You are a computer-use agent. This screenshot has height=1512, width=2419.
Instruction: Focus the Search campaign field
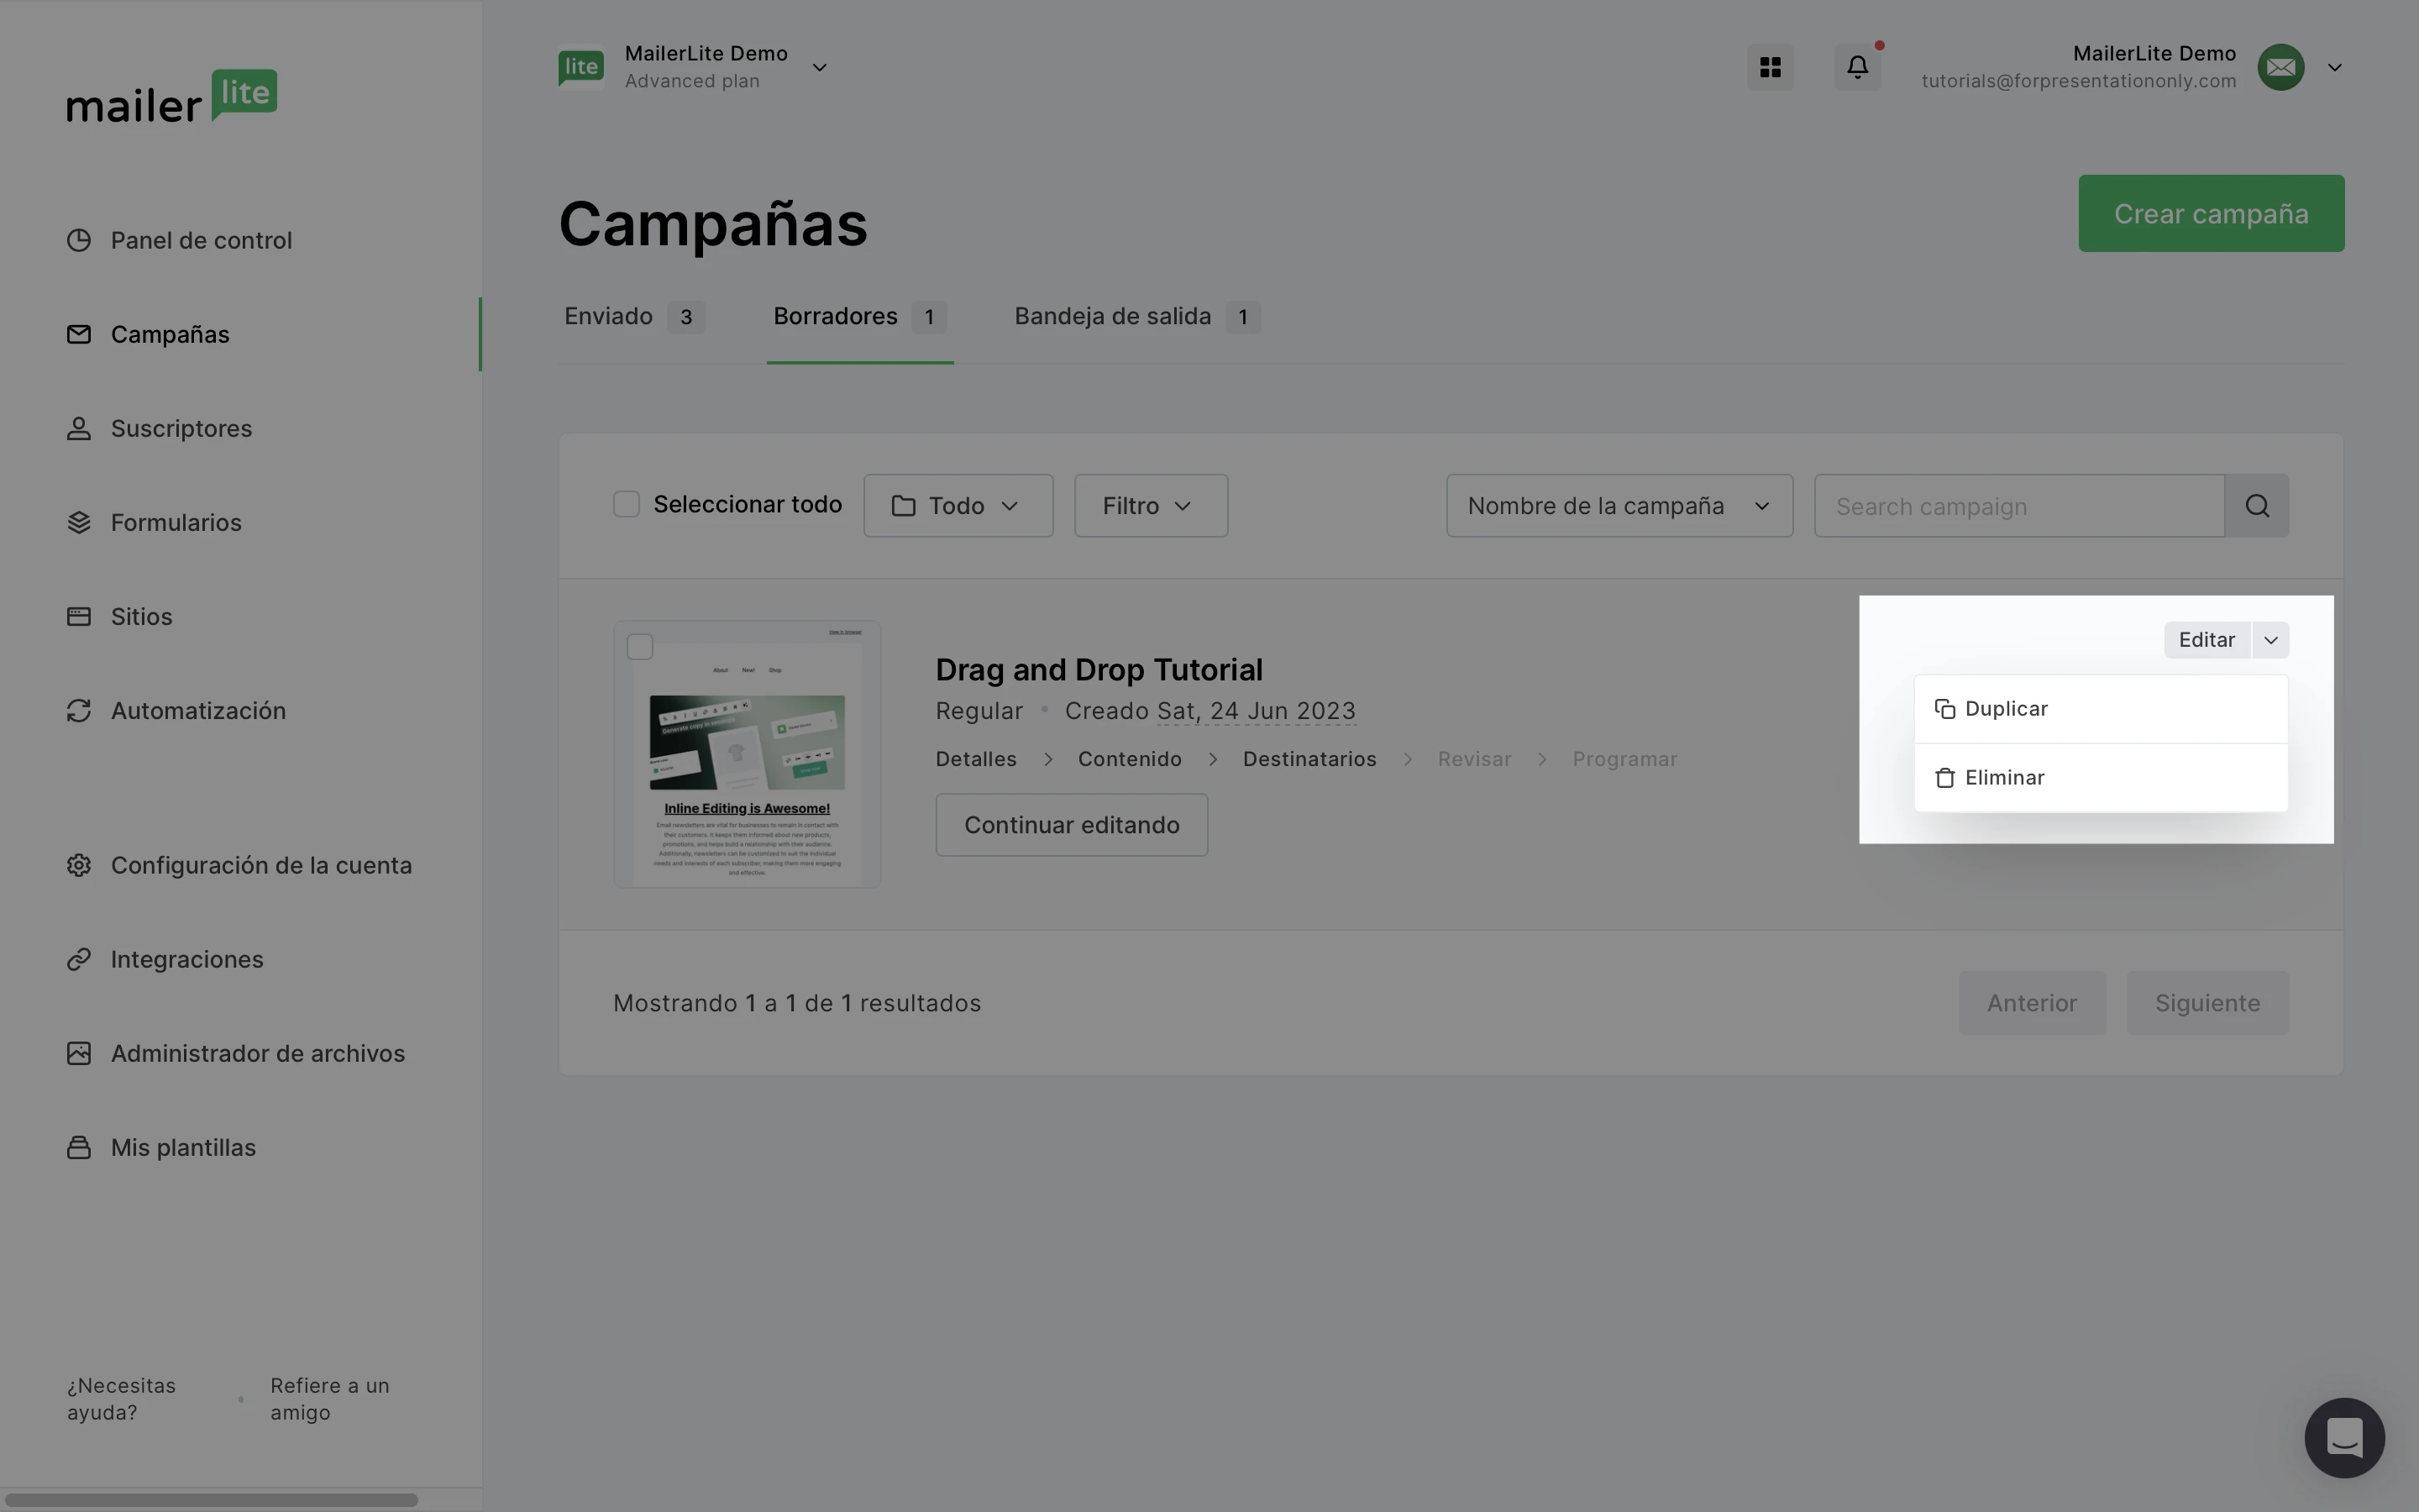2018,506
